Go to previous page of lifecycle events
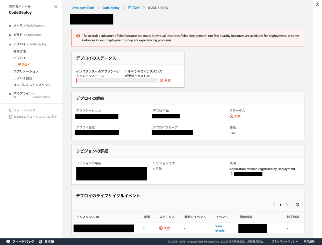The width and height of the screenshot is (322, 245). (x=274, y=205)
